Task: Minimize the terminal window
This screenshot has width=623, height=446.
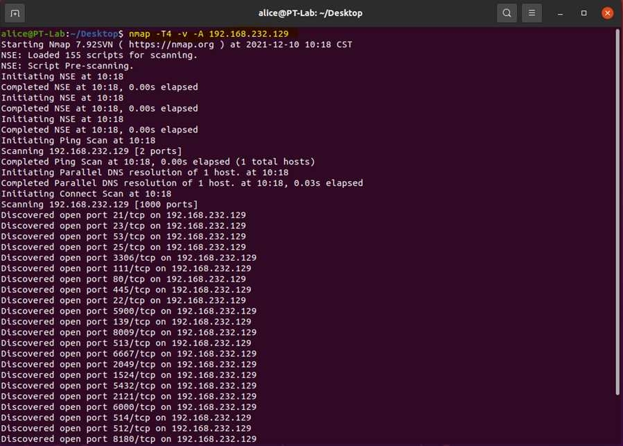Action: pos(560,13)
